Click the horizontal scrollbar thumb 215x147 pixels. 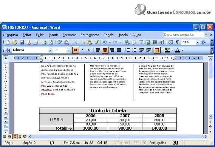click(118, 136)
